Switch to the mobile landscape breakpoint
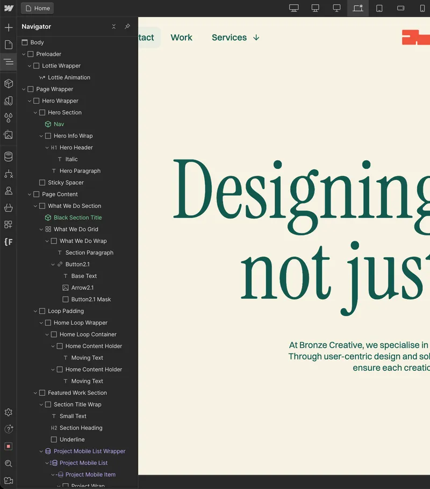 pyautogui.click(x=401, y=8)
